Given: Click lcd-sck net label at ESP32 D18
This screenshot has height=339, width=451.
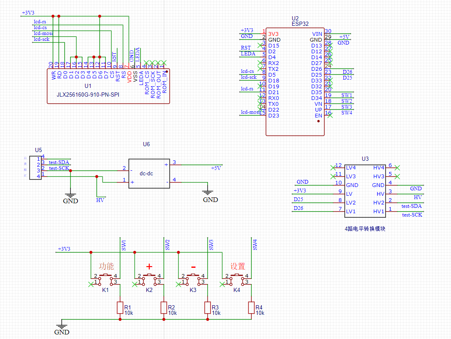Looking at the screenshot, I should [249, 77].
